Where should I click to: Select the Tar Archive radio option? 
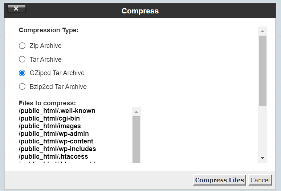tap(22, 59)
